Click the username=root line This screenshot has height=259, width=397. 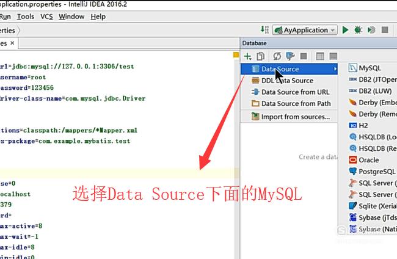(23, 77)
